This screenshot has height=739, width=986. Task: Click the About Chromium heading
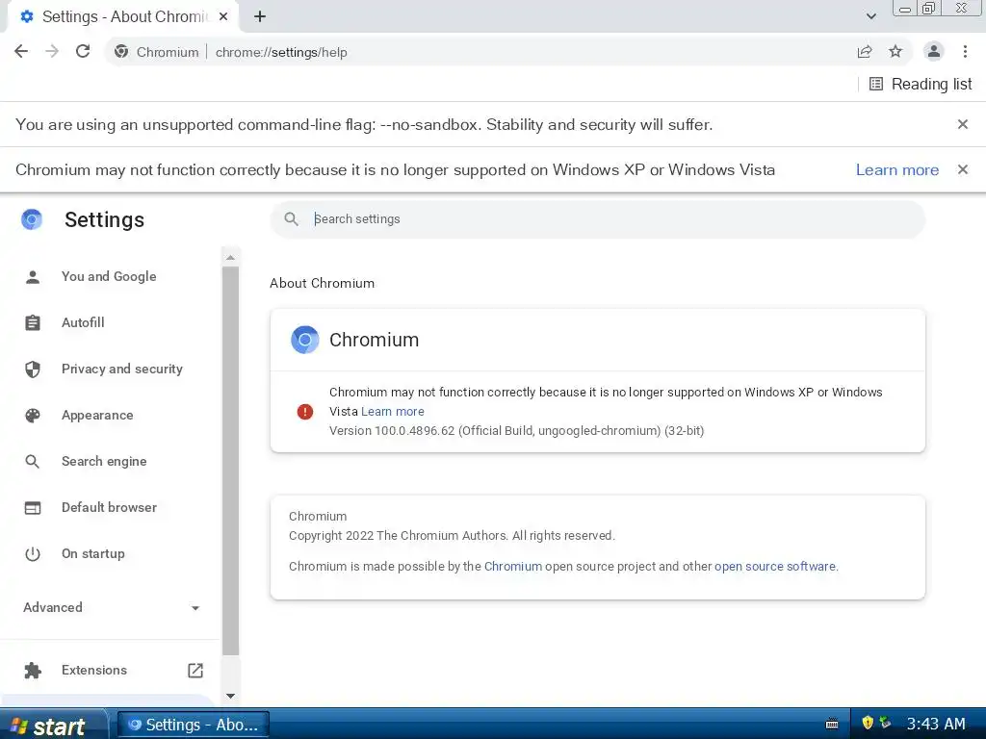(x=322, y=284)
